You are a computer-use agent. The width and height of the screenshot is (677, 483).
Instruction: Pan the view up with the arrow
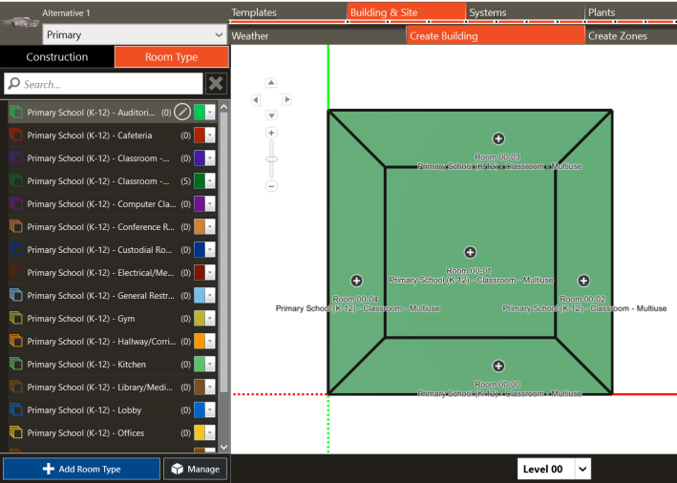(x=271, y=82)
